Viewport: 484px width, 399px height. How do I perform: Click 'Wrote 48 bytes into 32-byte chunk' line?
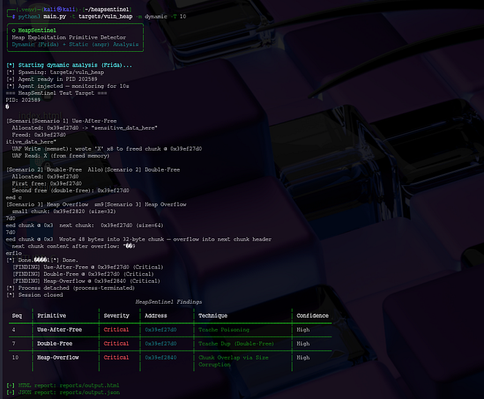165,239
